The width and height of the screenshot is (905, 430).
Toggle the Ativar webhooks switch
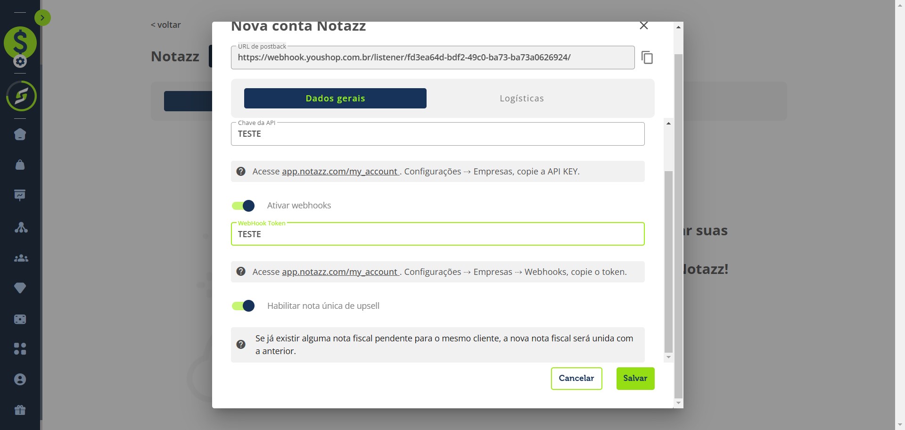243,206
